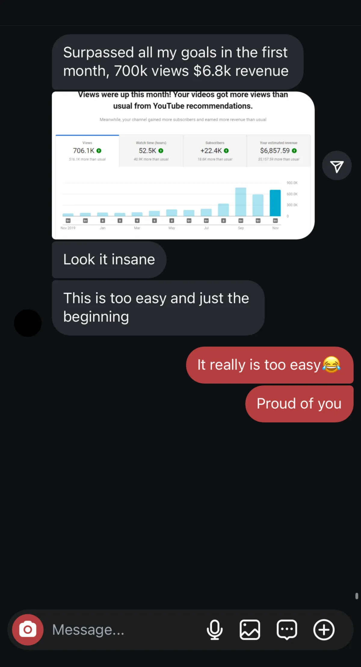Viewport: 361px width, 667px height.
Task: Open the sticker and GIF chat icon
Action: 287,629
